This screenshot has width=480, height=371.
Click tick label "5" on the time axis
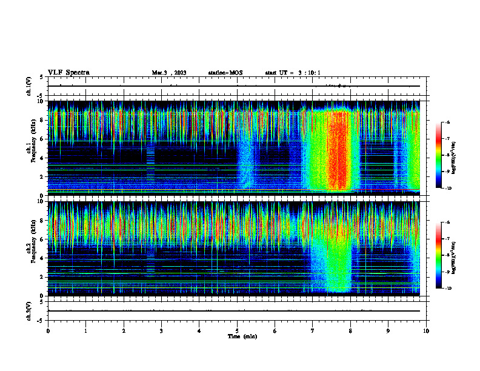(x=237, y=331)
